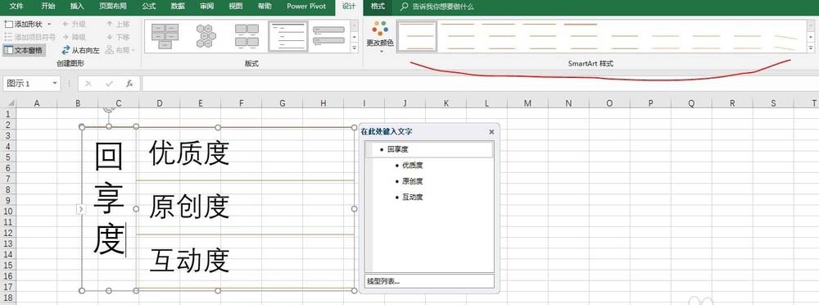Select column header Q
The width and height of the screenshot is (819, 305).
point(691,103)
